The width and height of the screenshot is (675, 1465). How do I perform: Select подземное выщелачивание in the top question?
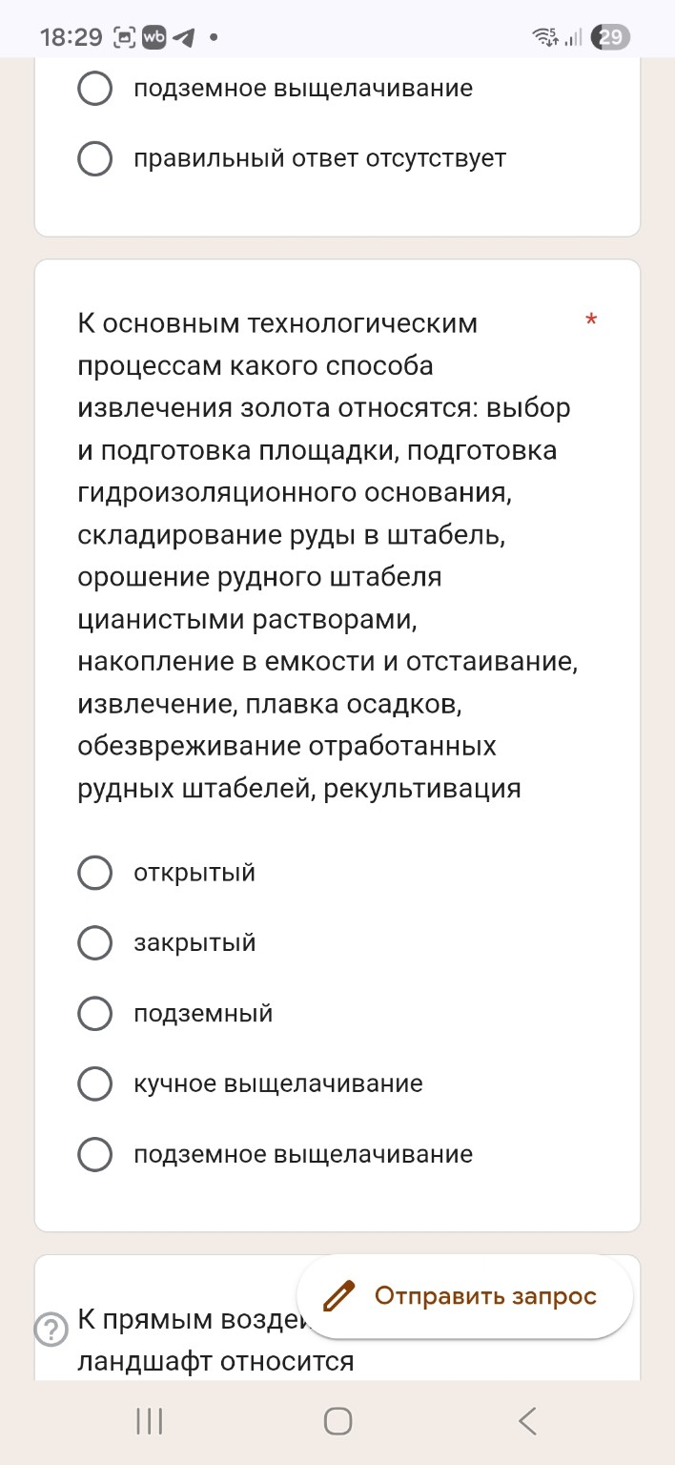94,89
